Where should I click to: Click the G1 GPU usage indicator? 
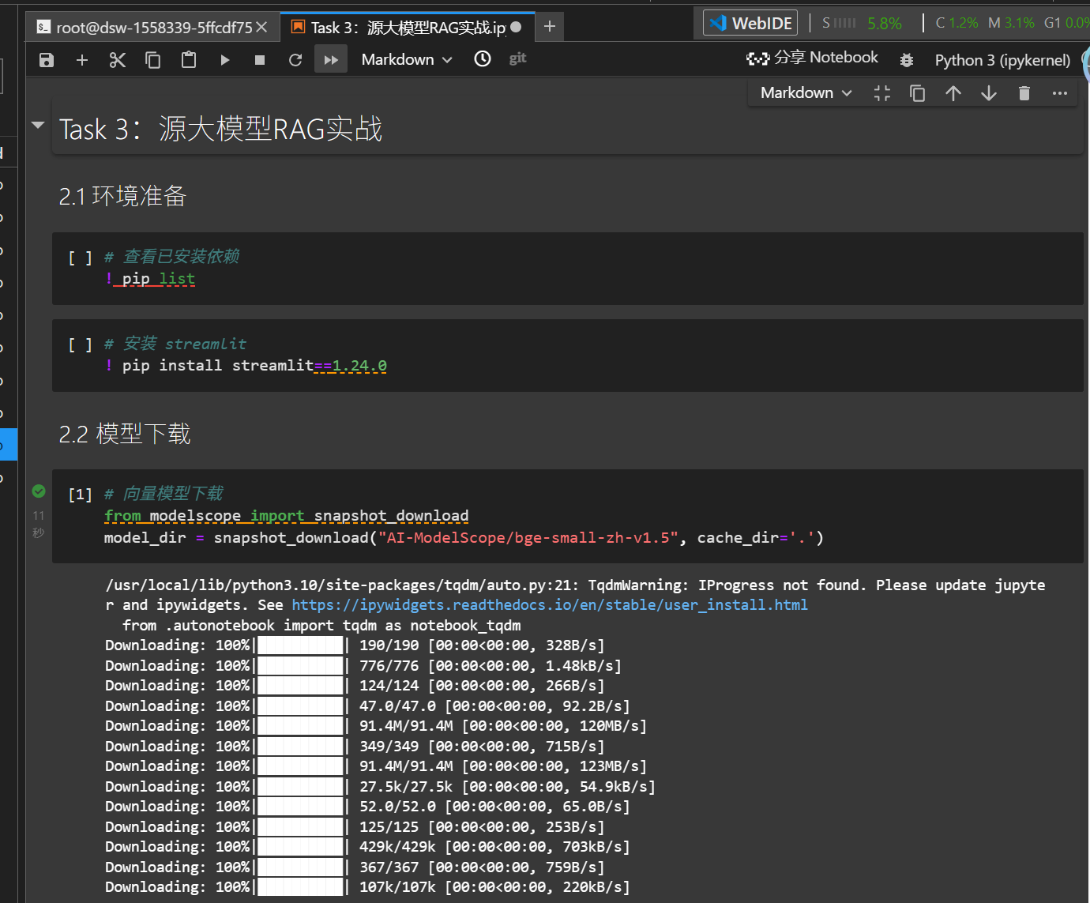[x=1066, y=23]
